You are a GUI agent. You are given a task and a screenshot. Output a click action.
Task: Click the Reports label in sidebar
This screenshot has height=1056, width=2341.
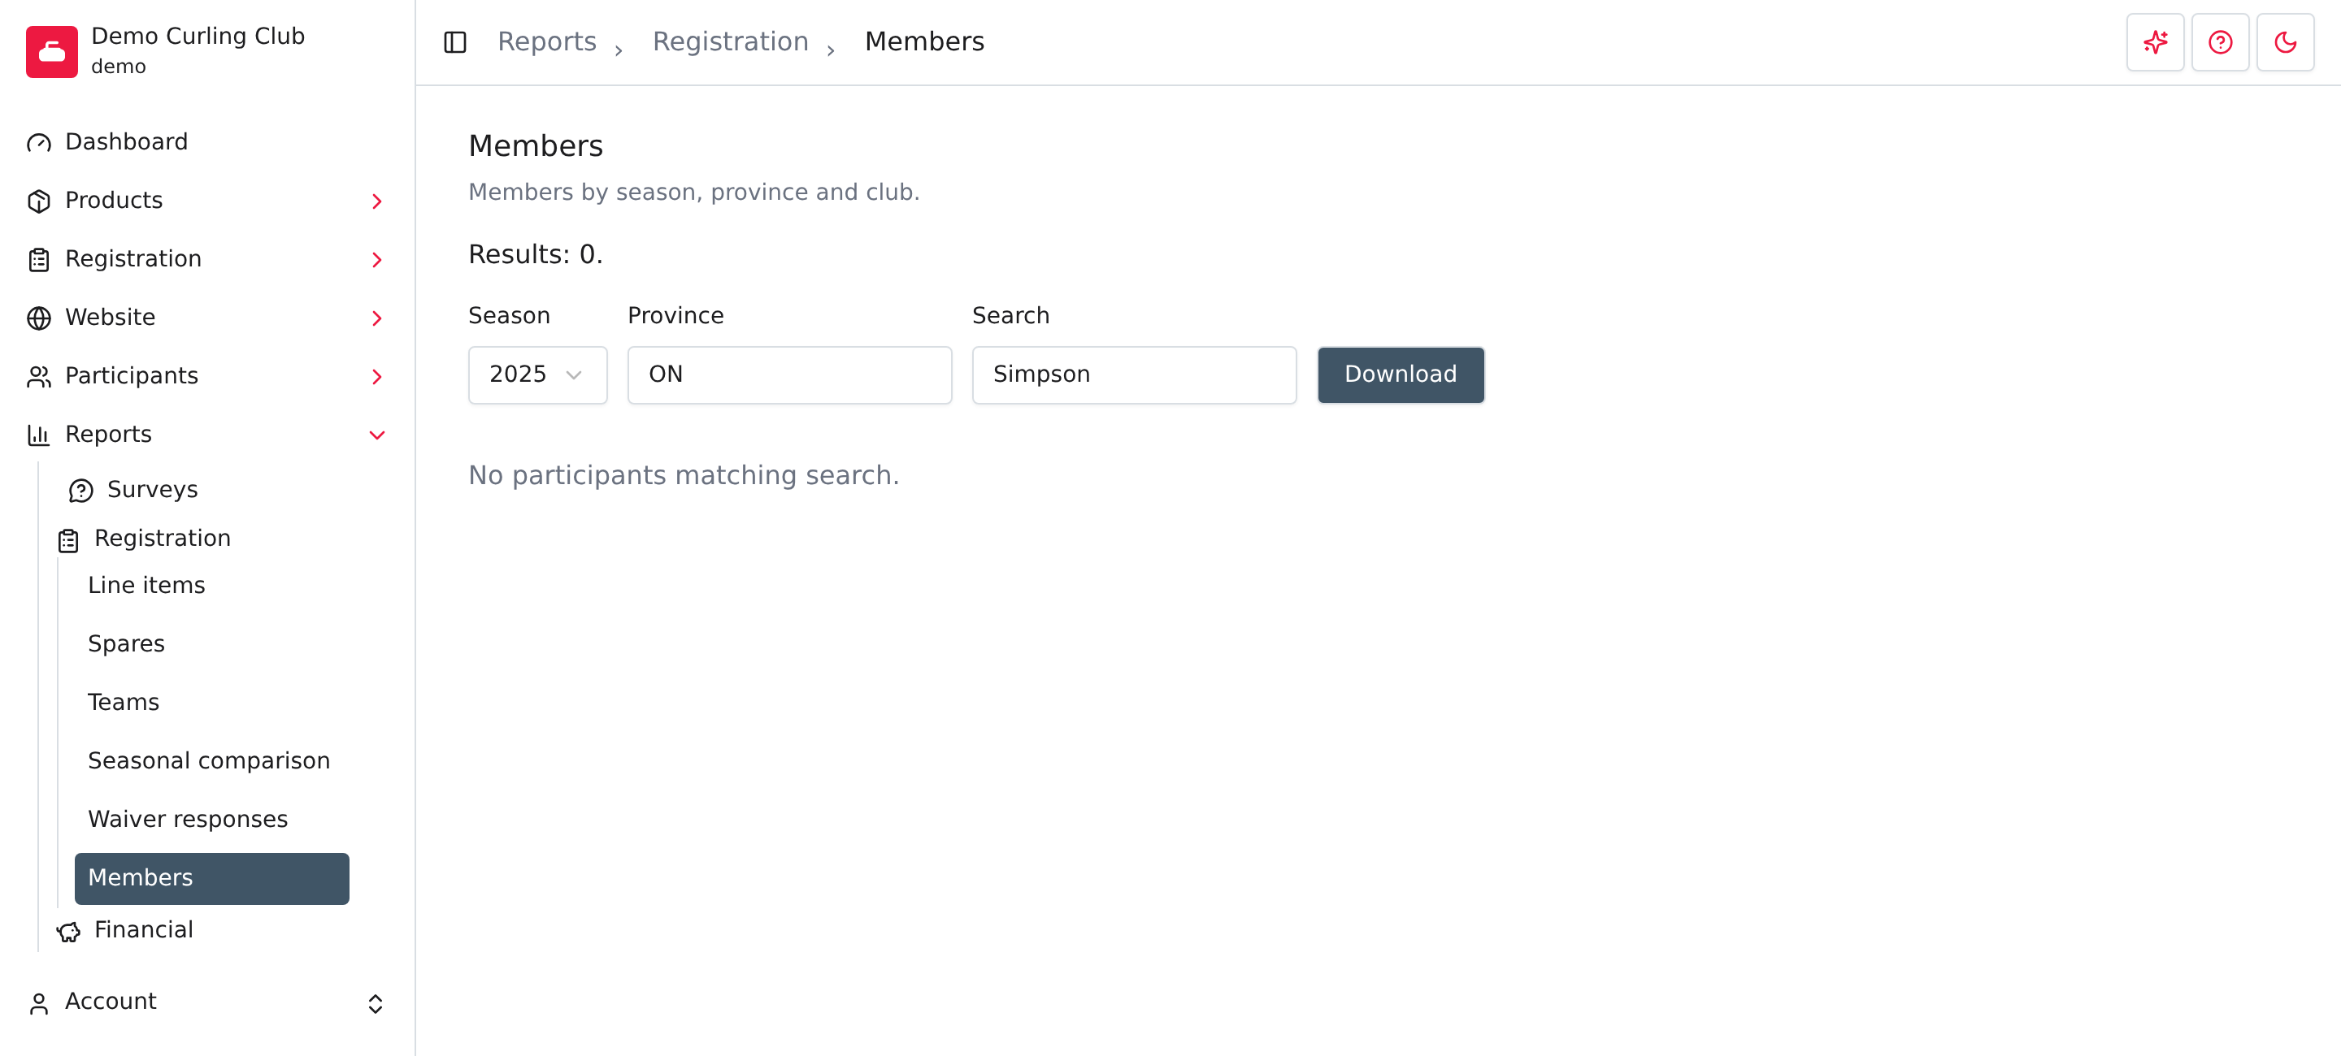tap(108, 435)
